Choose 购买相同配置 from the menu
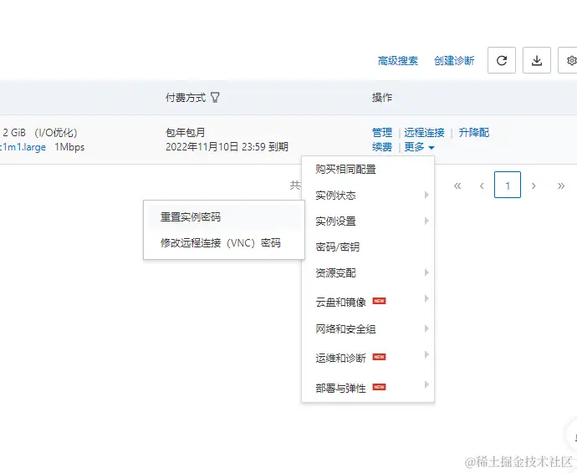577x473 pixels. (368, 169)
